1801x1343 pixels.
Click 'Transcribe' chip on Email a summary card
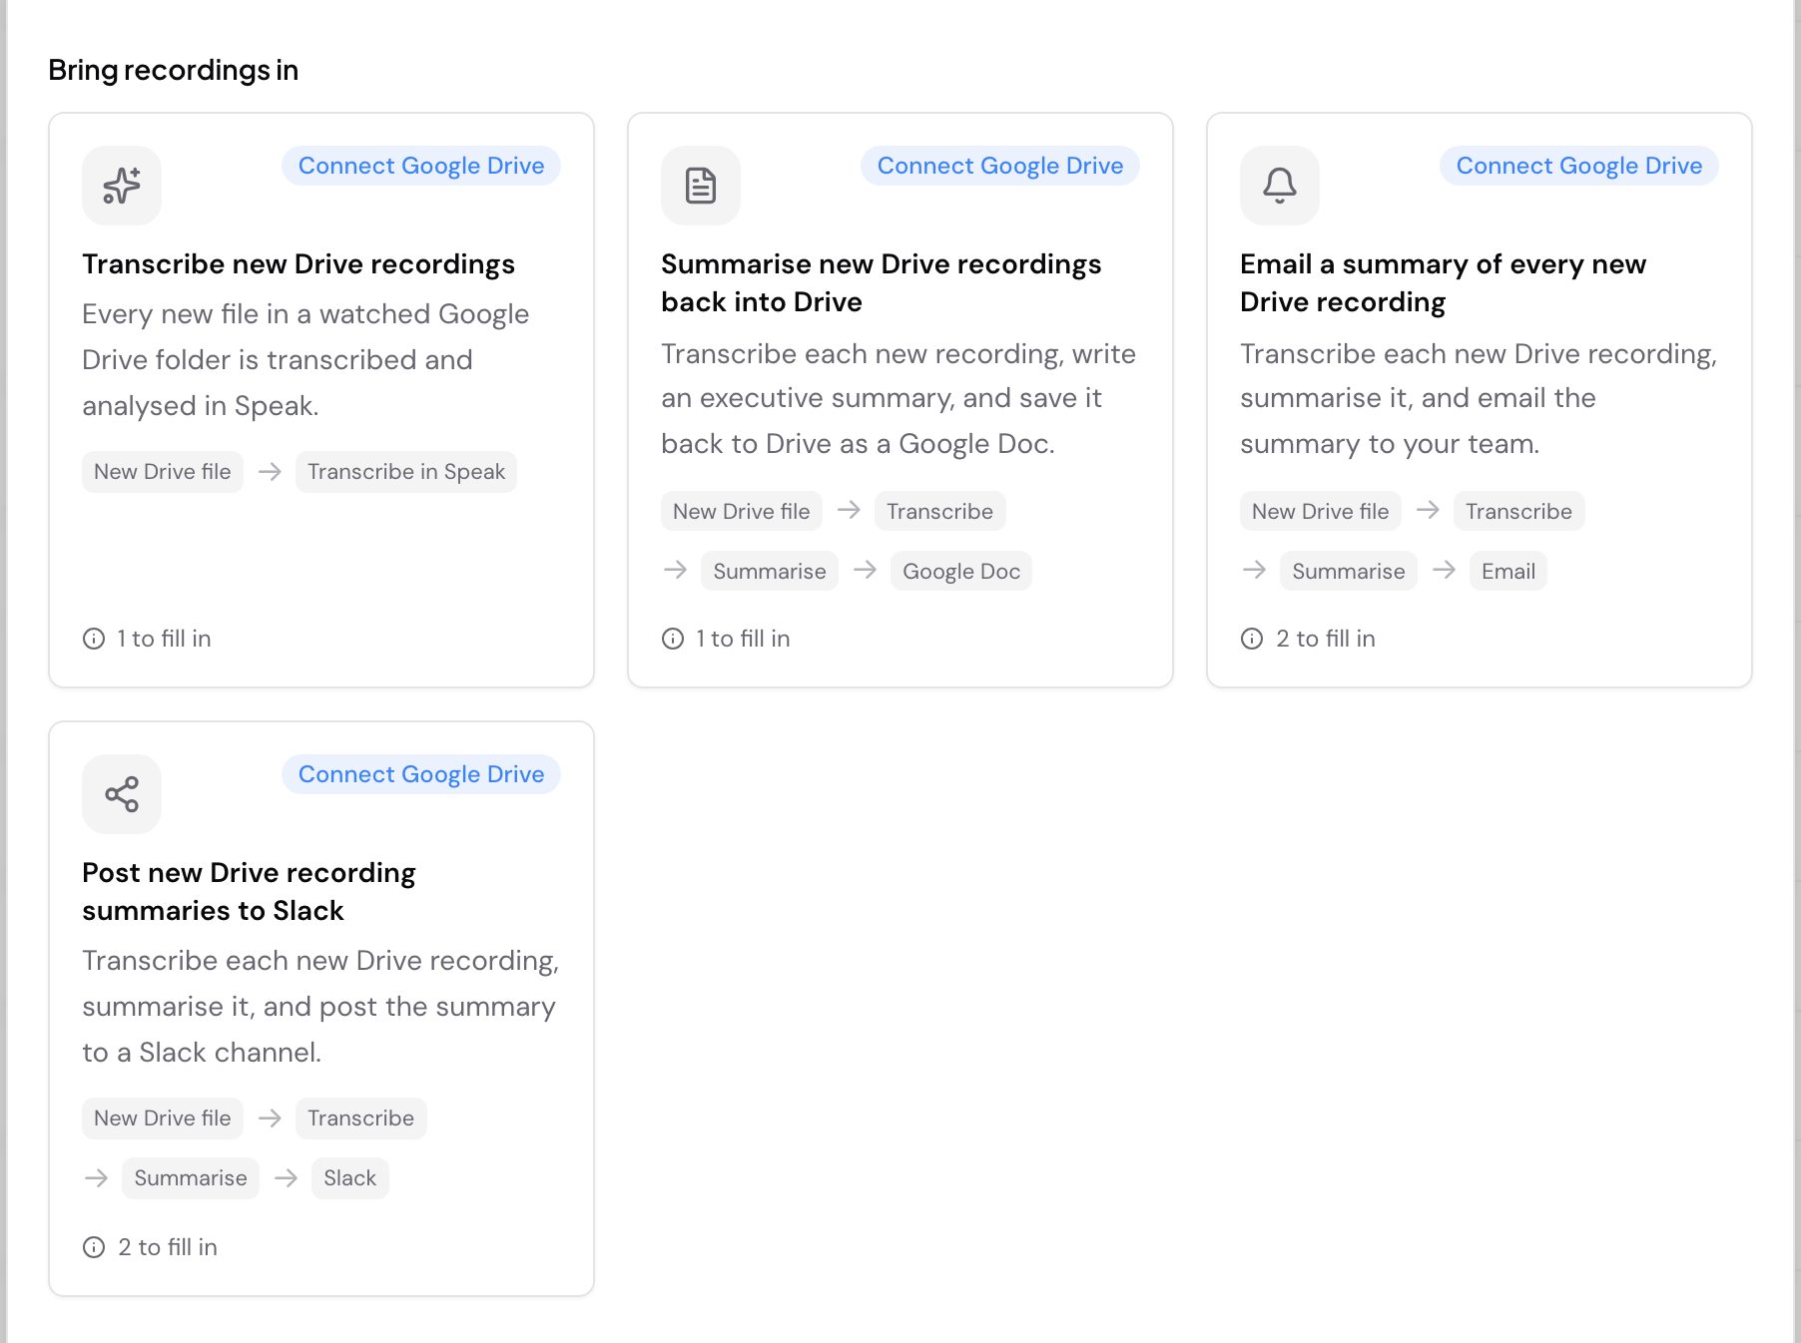point(1519,512)
